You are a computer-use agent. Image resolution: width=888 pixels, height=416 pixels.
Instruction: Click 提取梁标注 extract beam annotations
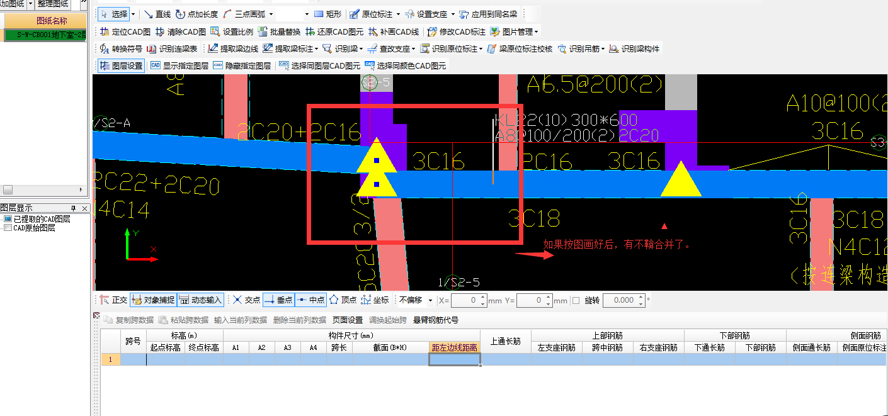pos(288,48)
